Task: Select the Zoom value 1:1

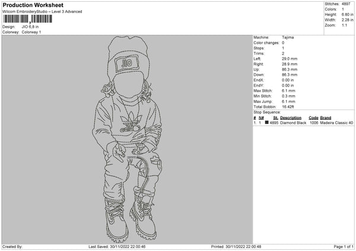Action: tap(344, 25)
